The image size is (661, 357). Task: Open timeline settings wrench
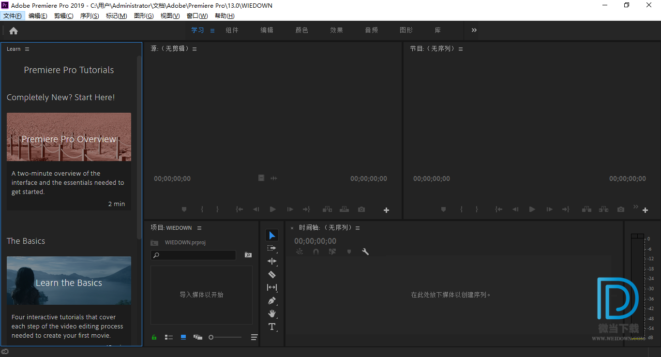click(365, 252)
